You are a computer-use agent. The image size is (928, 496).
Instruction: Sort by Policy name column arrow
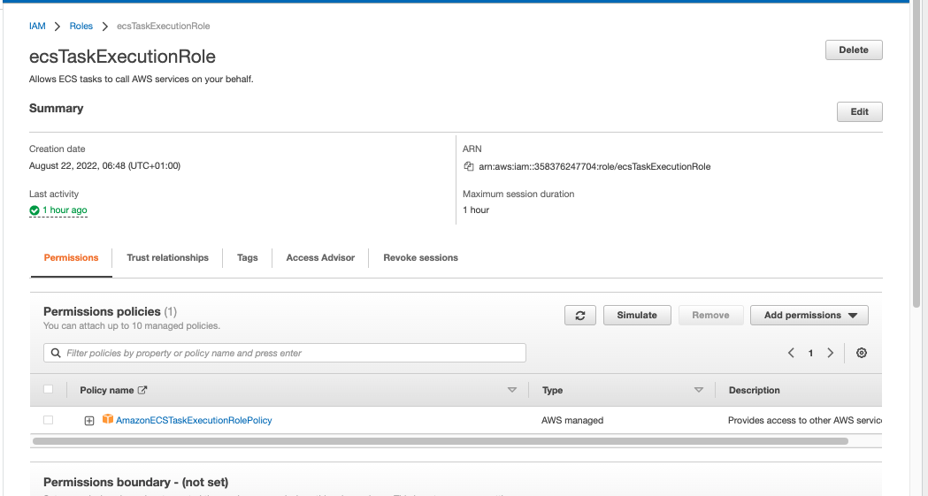(512, 390)
